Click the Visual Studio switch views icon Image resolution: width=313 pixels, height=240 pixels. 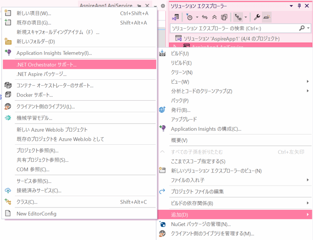175,17
